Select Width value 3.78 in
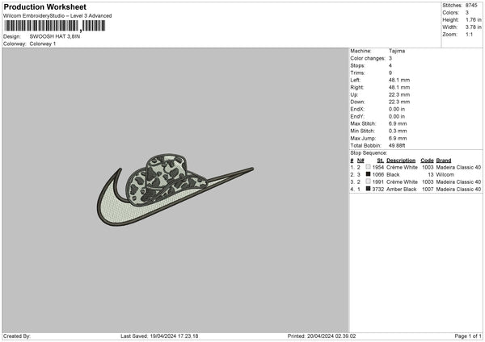Screen dimensions: 485x342 pos(474,27)
